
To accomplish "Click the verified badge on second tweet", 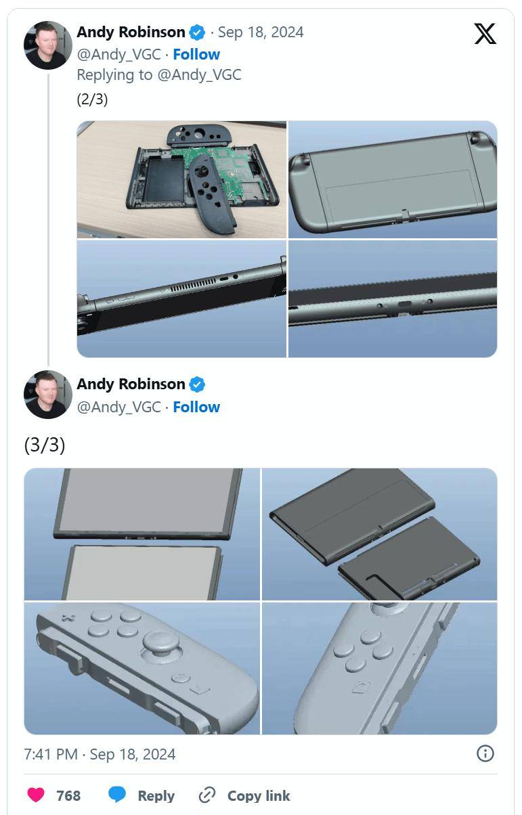I will pyautogui.click(x=197, y=384).
